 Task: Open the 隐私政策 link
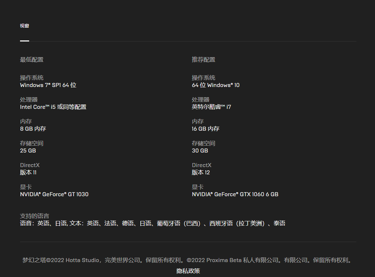coord(188,271)
